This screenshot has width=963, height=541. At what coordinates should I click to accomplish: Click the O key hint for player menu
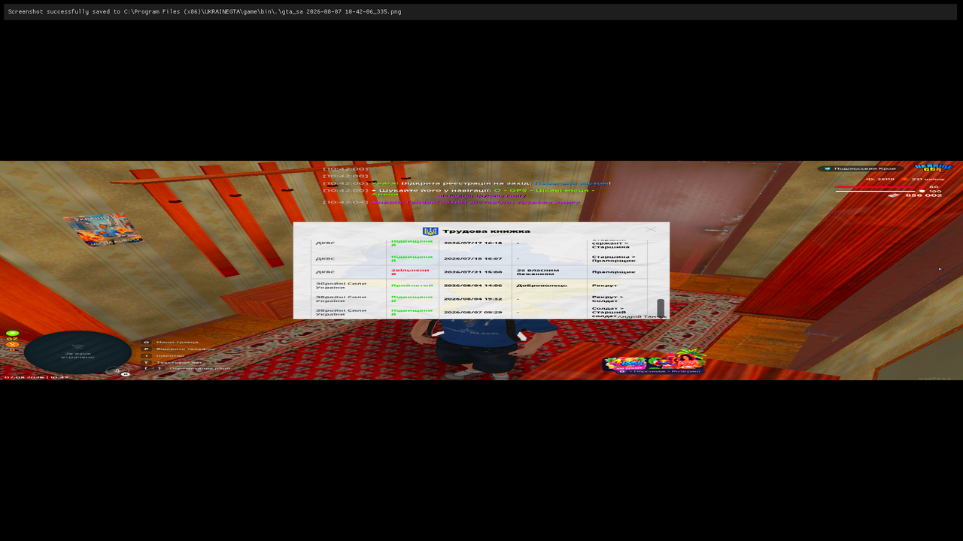tap(147, 343)
